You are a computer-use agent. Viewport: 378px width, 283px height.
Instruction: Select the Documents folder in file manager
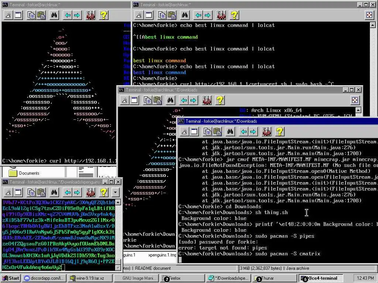(24, 173)
